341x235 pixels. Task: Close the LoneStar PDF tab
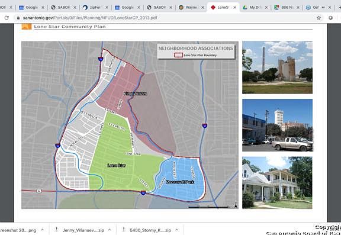pos(234,7)
